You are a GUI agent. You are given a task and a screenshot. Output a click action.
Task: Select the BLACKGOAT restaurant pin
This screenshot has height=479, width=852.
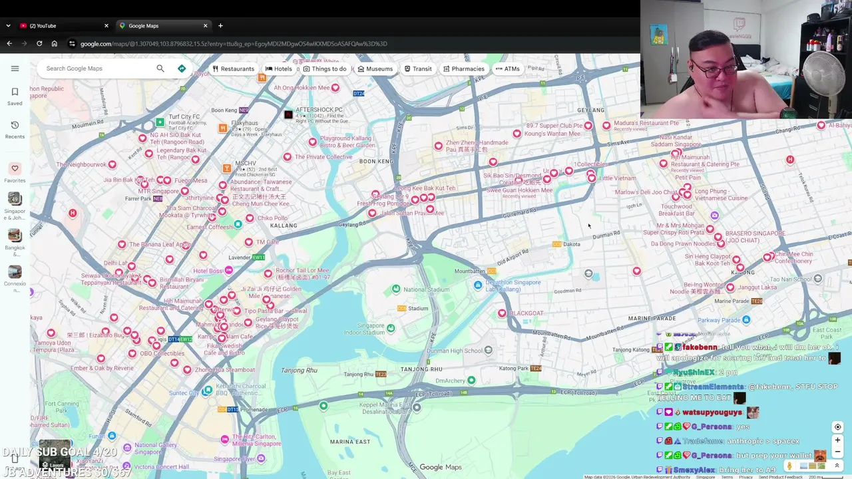(502, 313)
